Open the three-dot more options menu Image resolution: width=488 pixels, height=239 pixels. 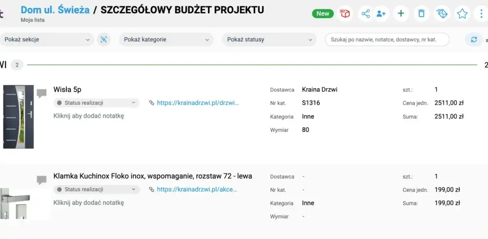[482, 13]
